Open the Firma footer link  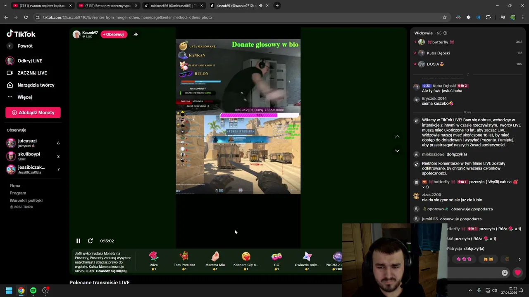15,186
